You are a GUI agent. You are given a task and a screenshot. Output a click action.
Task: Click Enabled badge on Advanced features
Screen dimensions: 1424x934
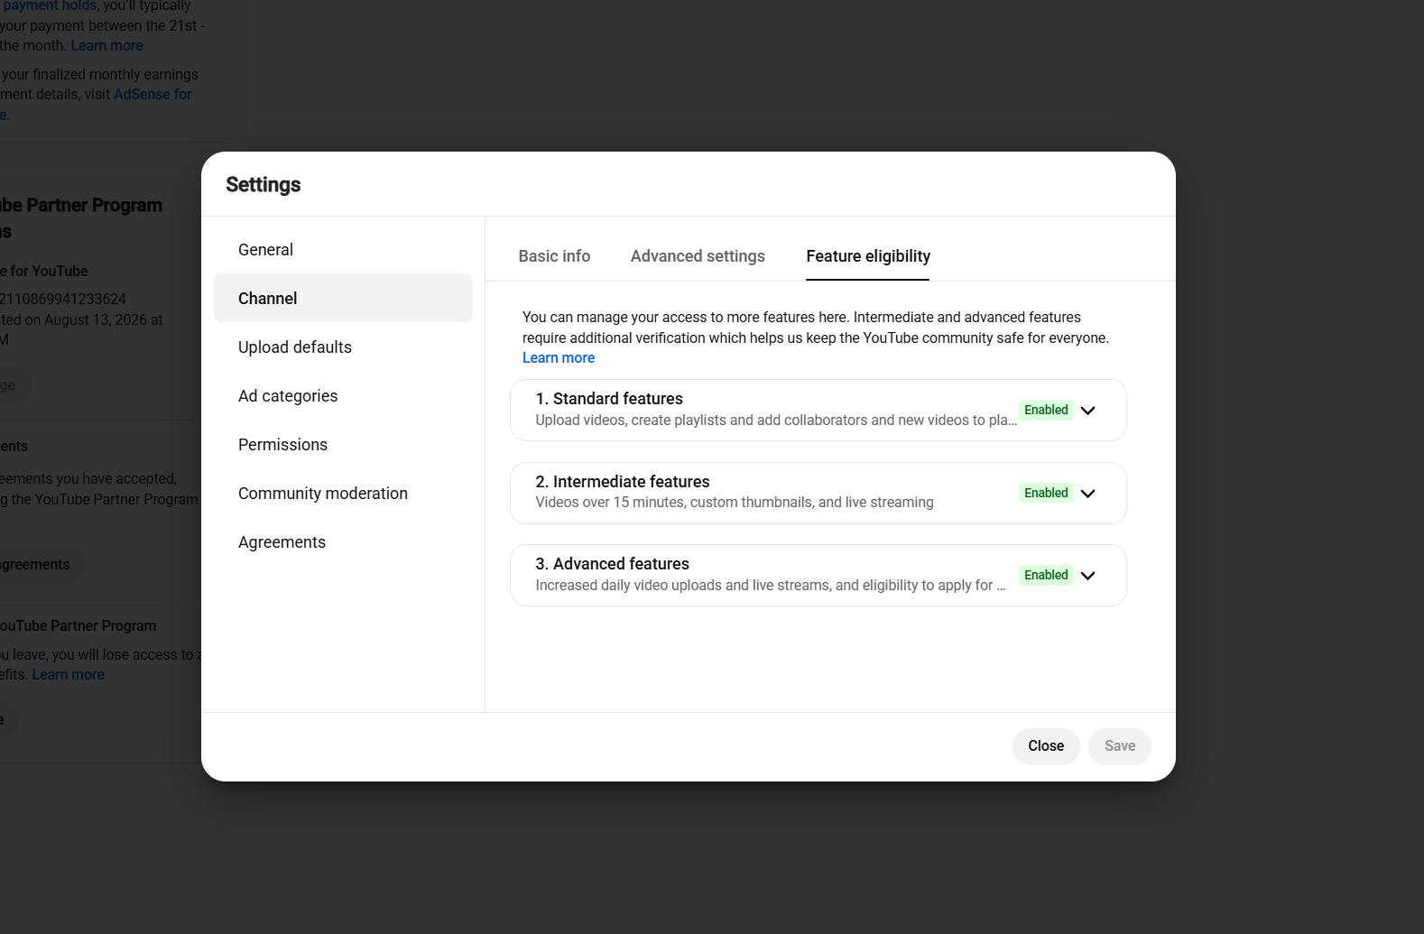[x=1046, y=575]
